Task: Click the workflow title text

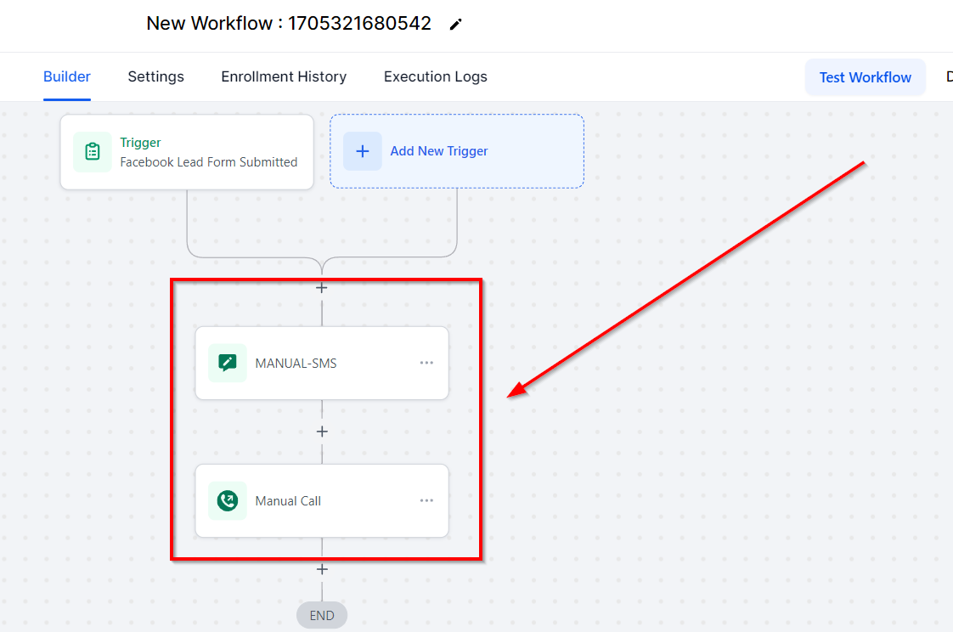Action: [289, 23]
